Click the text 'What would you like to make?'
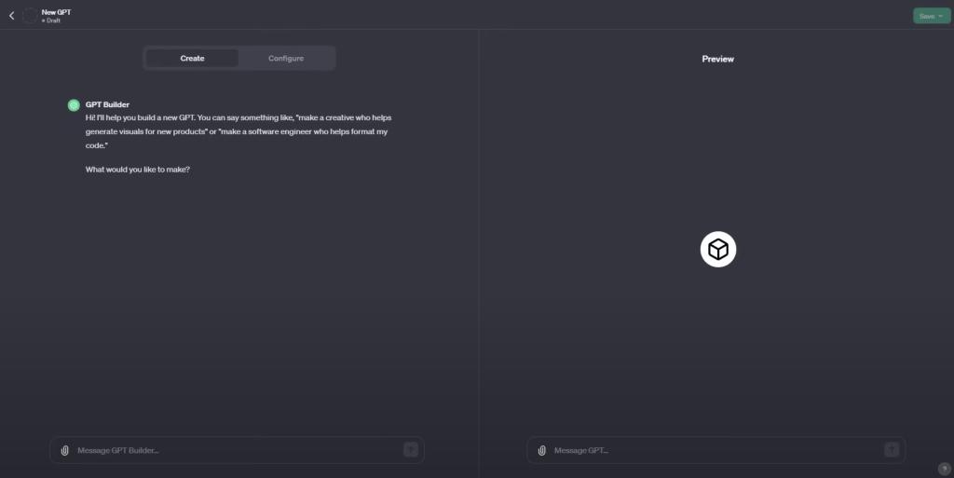This screenshot has width=954, height=478. click(x=138, y=170)
